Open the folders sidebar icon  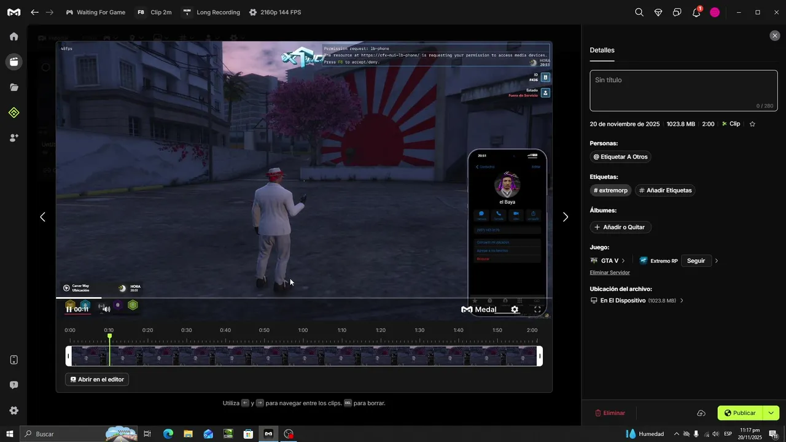coord(14,87)
